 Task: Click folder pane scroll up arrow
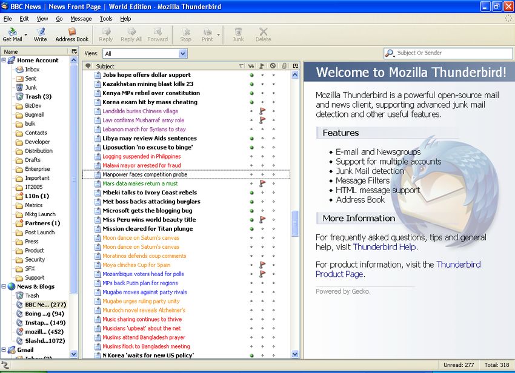point(73,60)
